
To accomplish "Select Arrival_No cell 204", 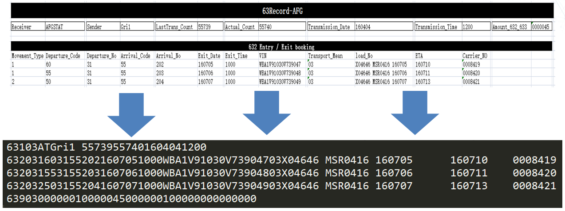I will (176, 82).
